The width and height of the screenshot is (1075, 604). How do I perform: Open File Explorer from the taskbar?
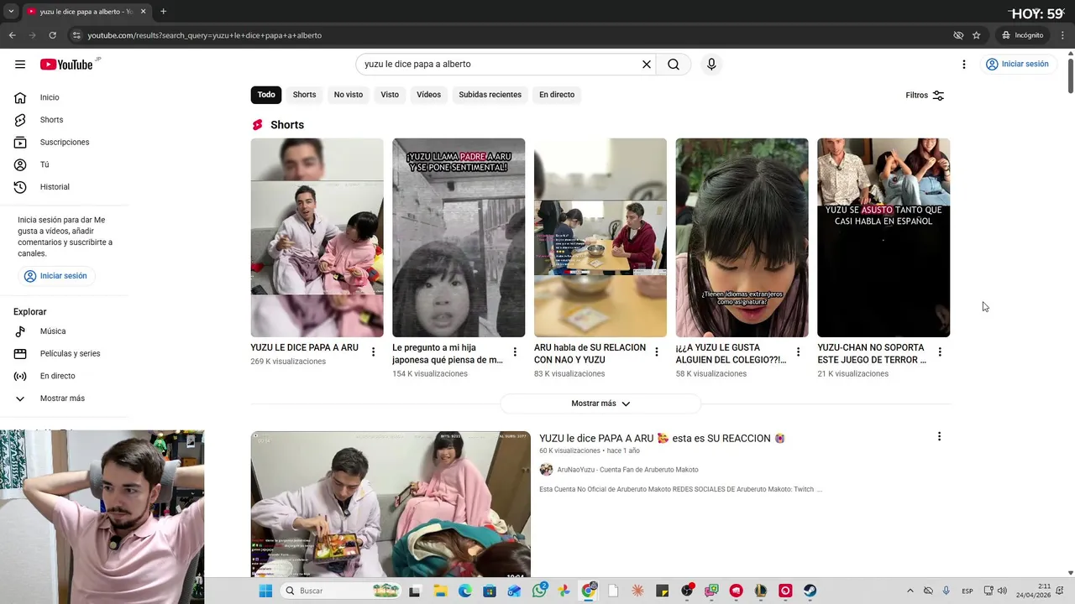[x=440, y=591]
